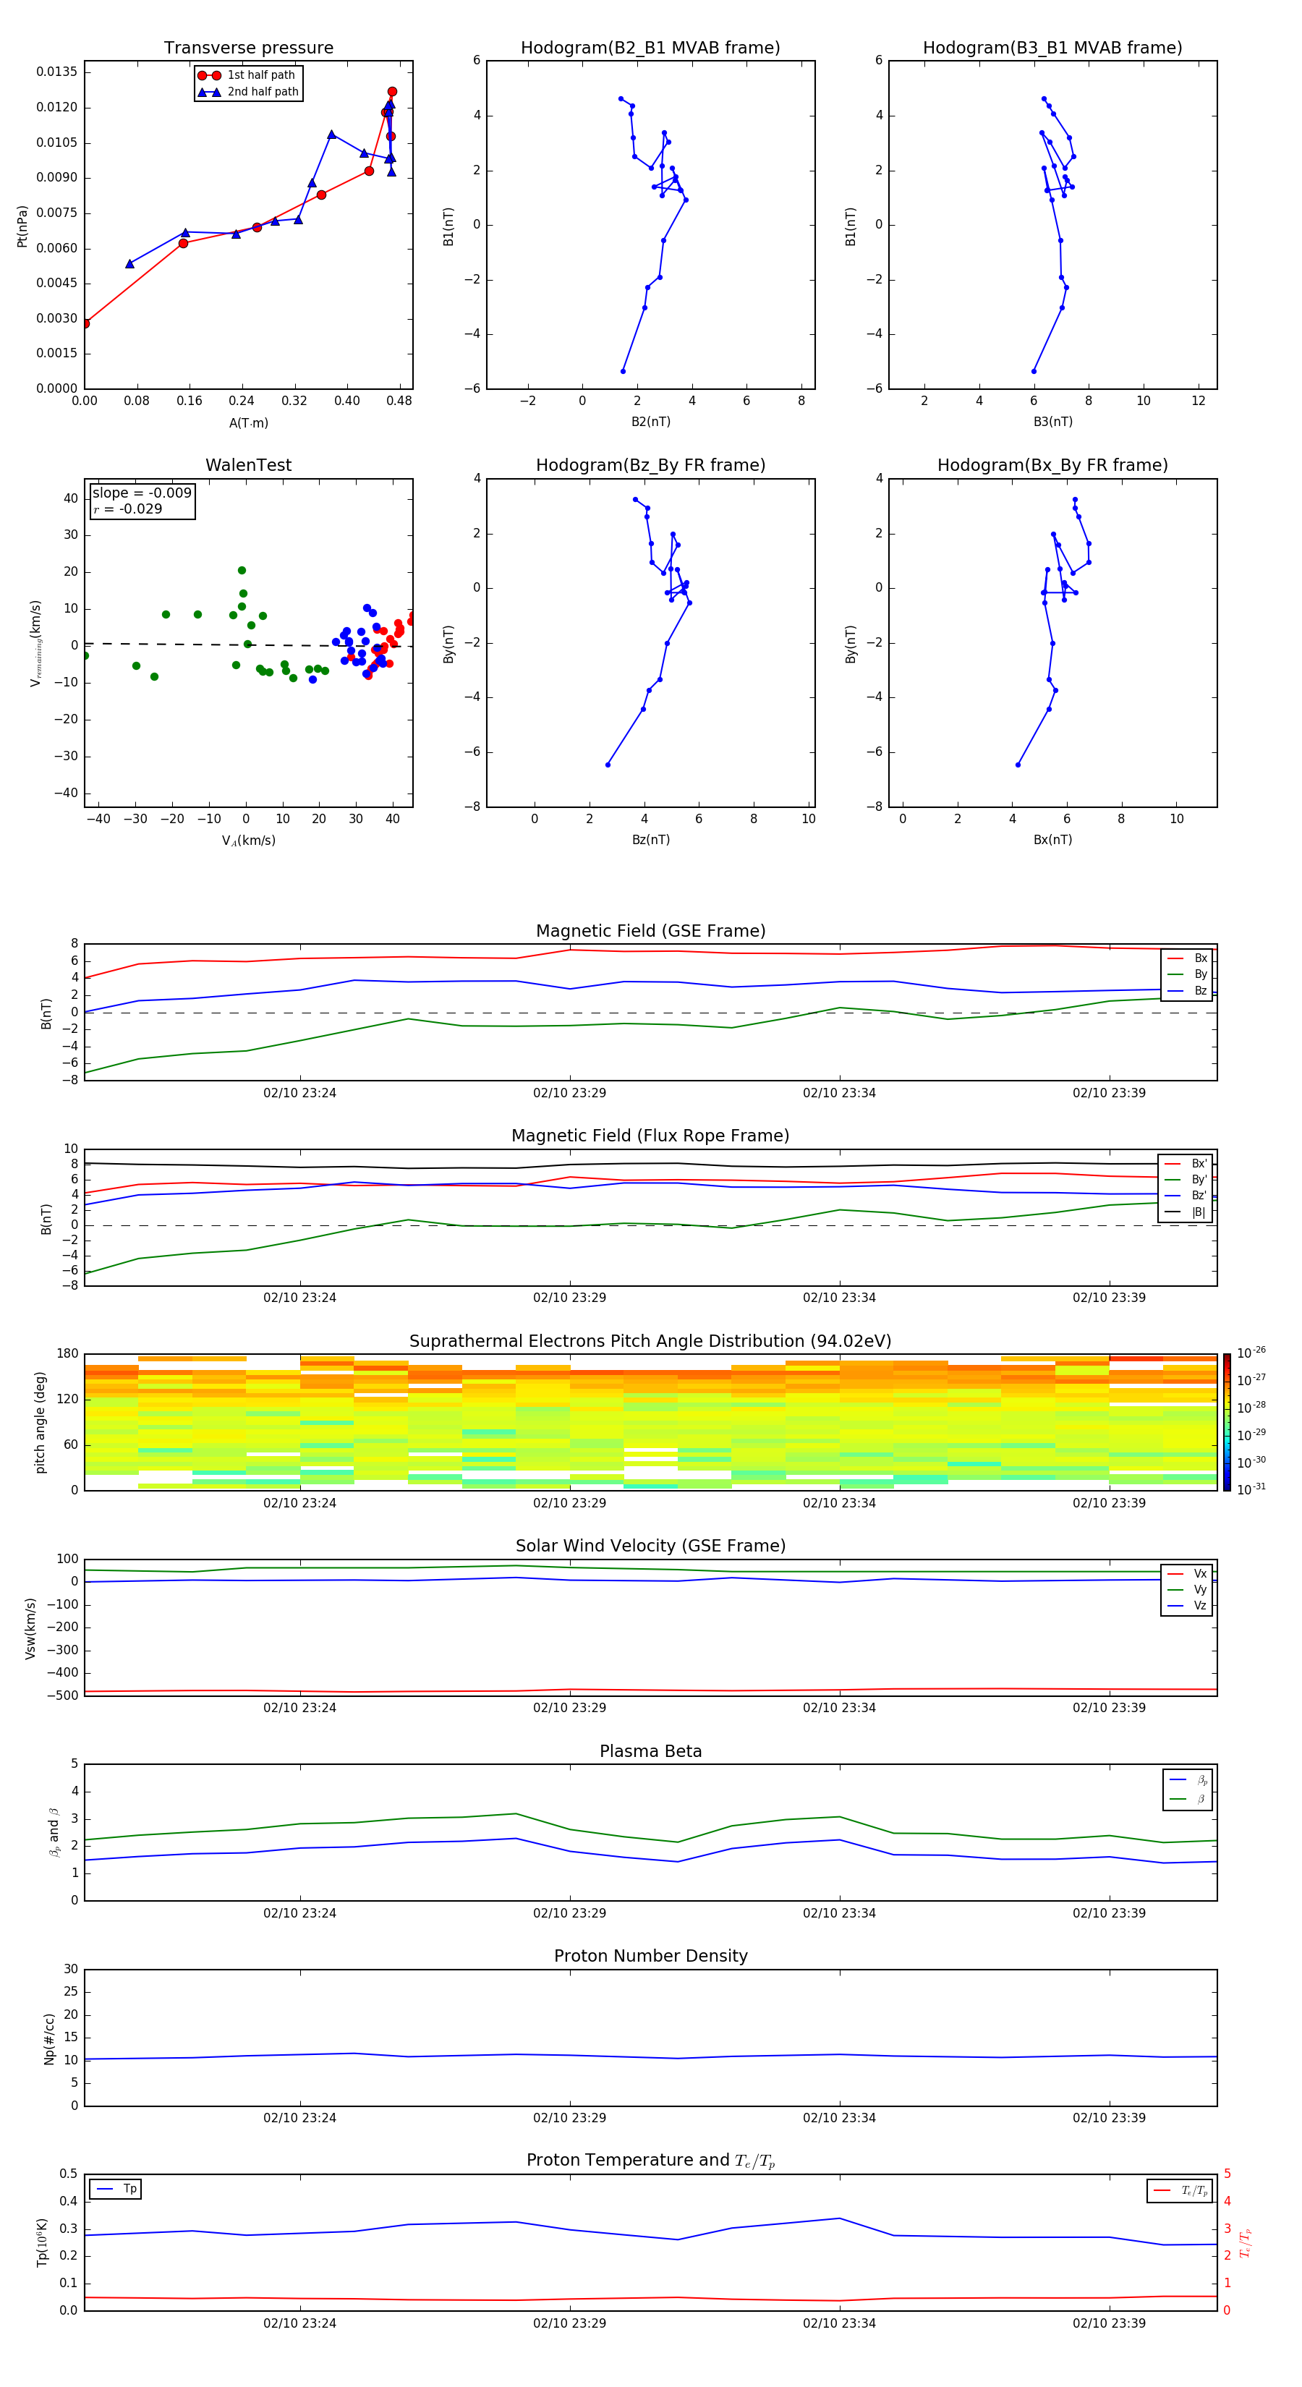Click the 02/10 23:34 tick under Proton Number Density

tap(840, 2118)
